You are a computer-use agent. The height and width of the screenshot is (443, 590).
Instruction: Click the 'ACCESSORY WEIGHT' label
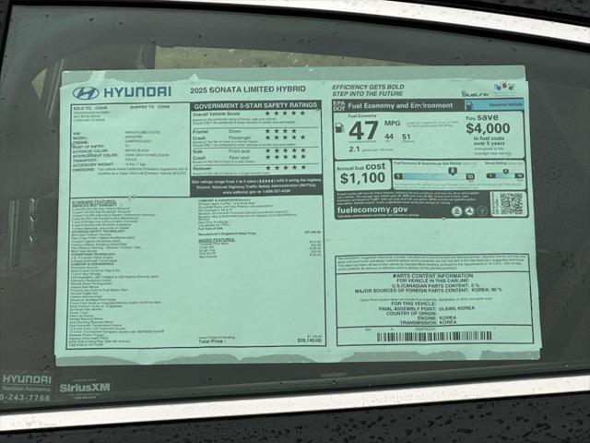click(x=92, y=165)
